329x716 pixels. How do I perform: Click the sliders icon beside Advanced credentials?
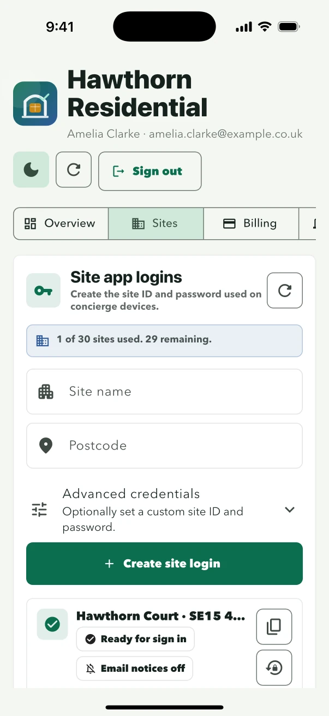[39, 510]
